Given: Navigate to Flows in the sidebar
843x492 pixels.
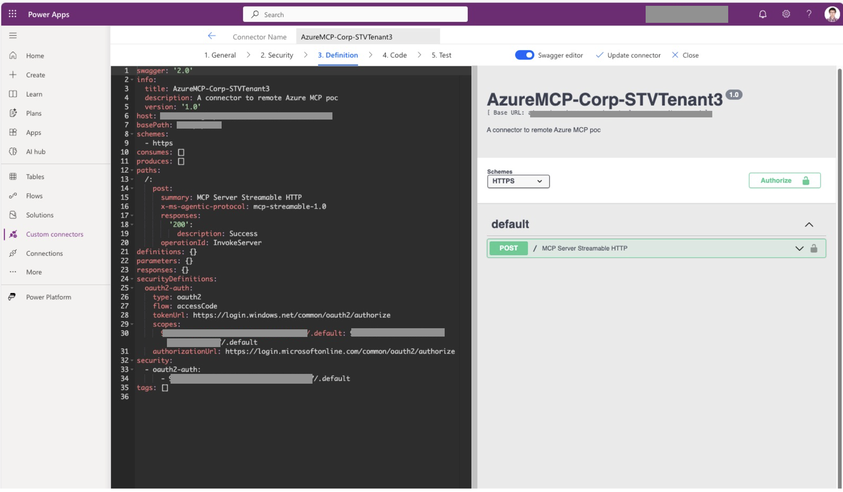Looking at the screenshot, I should click(34, 196).
